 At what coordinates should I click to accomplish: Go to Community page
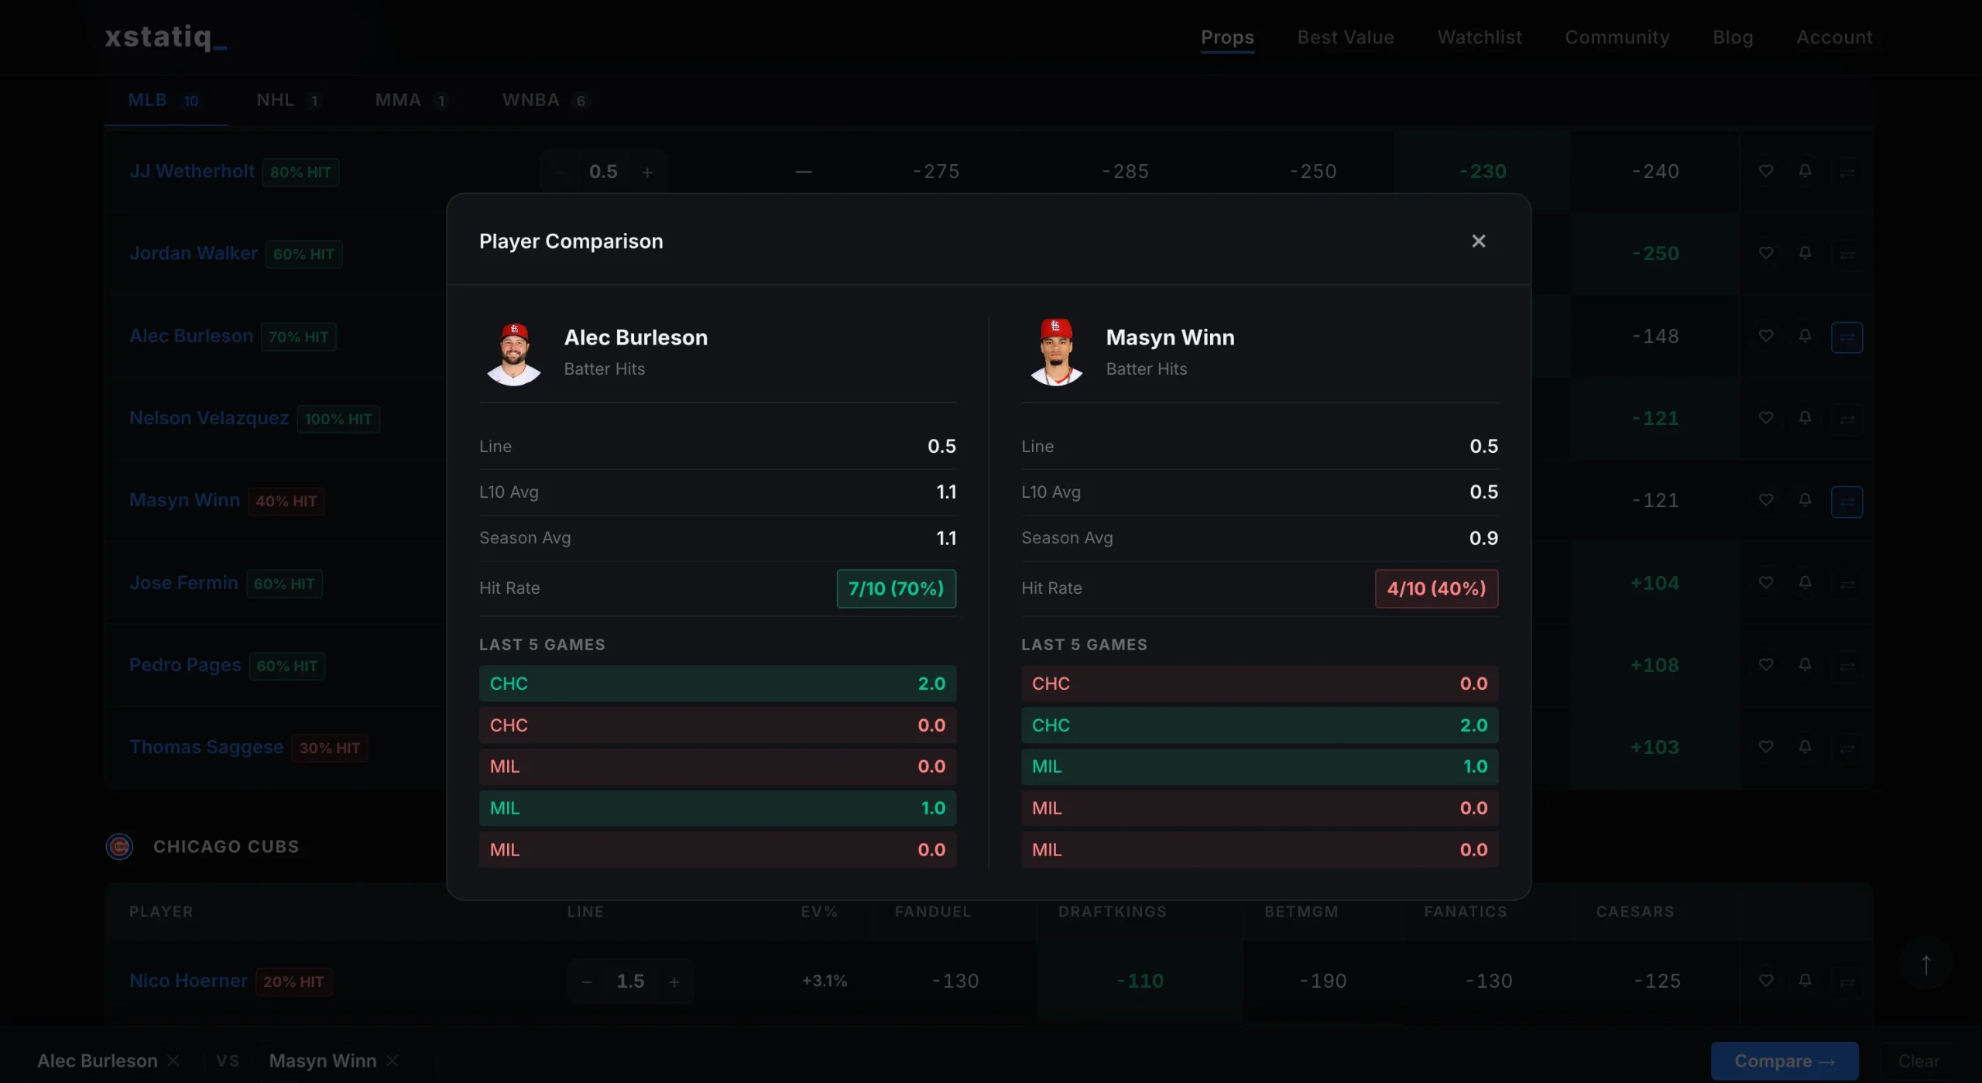(1617, 37)
